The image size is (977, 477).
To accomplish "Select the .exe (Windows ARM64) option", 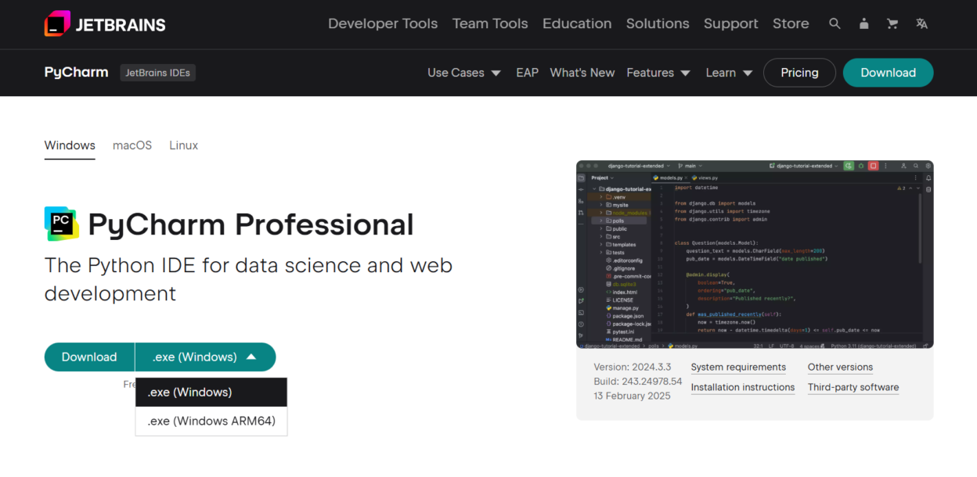I will point(211,421).
